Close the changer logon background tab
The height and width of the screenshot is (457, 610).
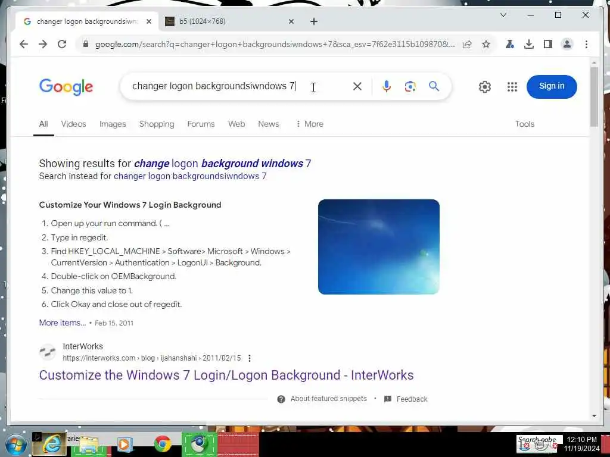[x=148, y=22]
